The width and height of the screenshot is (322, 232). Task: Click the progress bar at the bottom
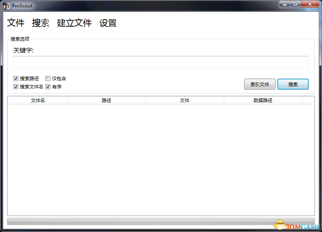pyautogui.click(x=161, y=221)
